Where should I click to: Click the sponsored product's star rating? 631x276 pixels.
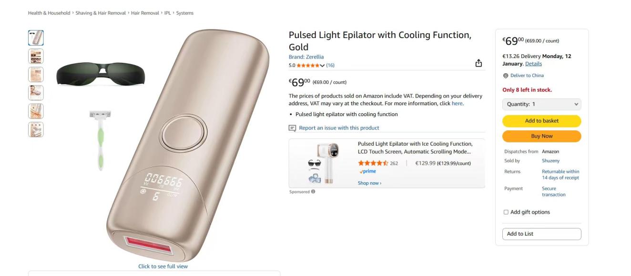coord(373,163)
